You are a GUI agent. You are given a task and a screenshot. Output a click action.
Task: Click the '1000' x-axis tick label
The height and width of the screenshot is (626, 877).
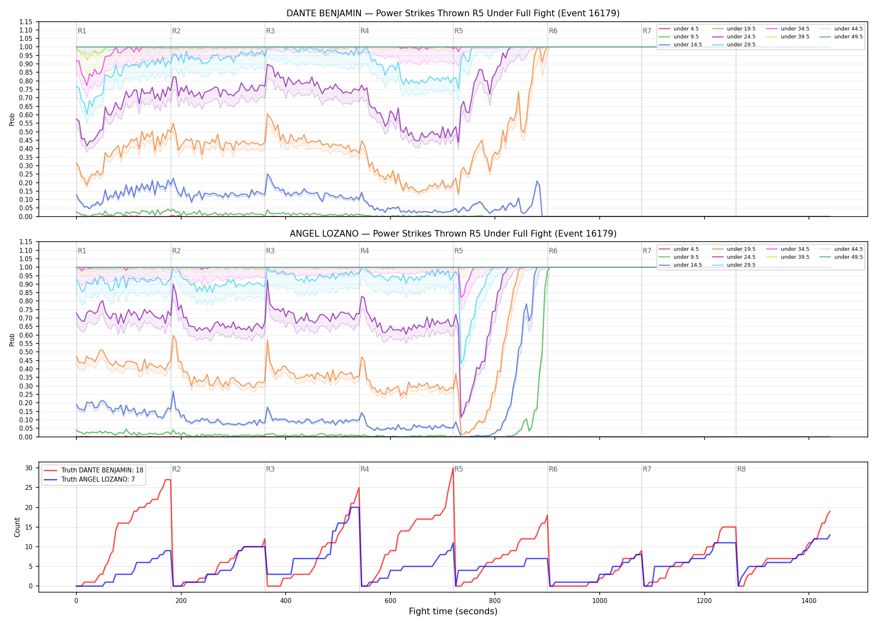tap(600, 601)
